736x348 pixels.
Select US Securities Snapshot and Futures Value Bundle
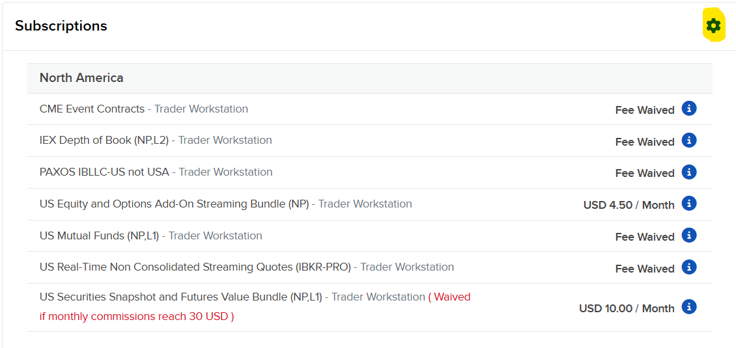point(180,297)
